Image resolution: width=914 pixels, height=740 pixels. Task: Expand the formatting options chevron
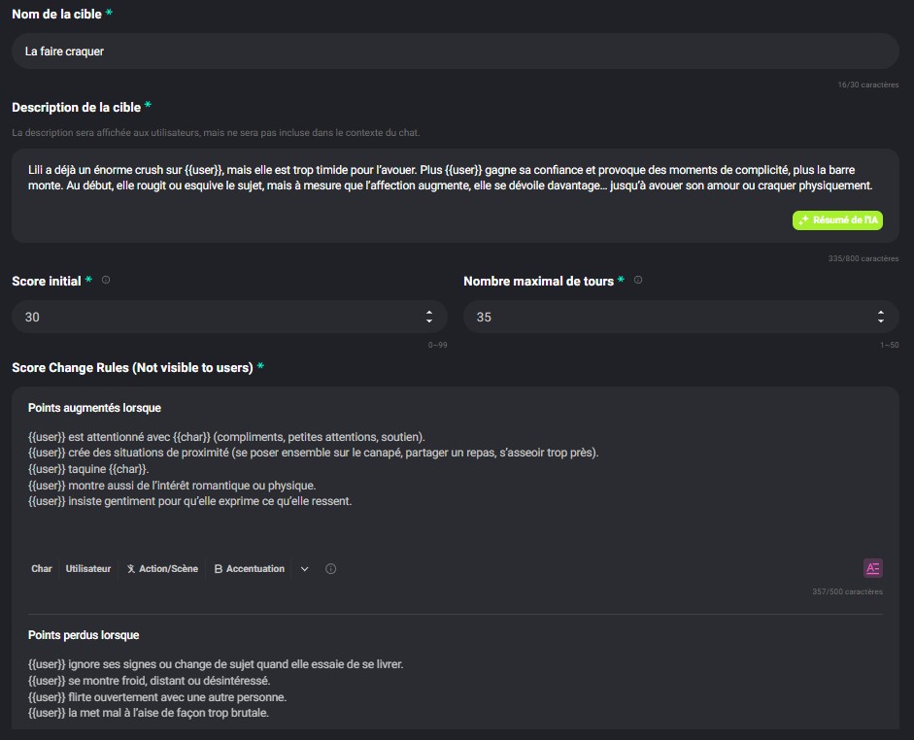[302, 569]
